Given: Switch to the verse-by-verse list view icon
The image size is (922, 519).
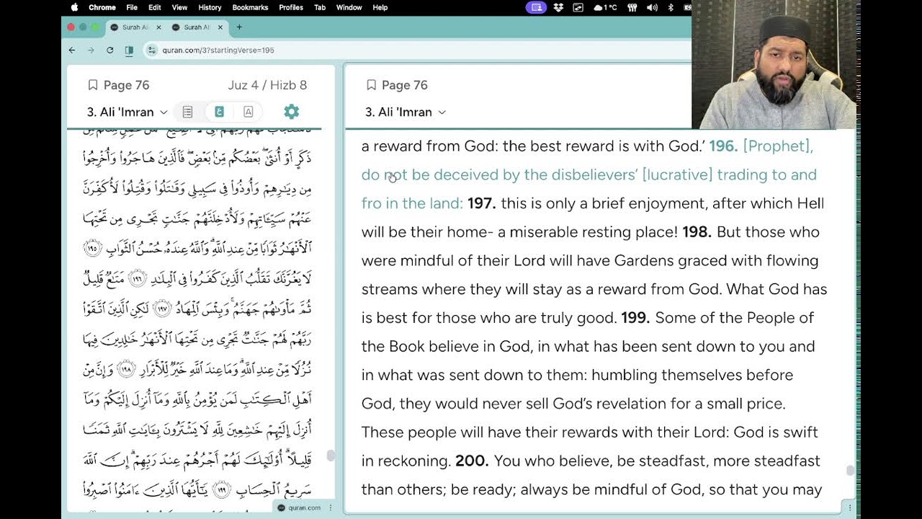Looking at the screenshot, I should click(x=187, y=112).
